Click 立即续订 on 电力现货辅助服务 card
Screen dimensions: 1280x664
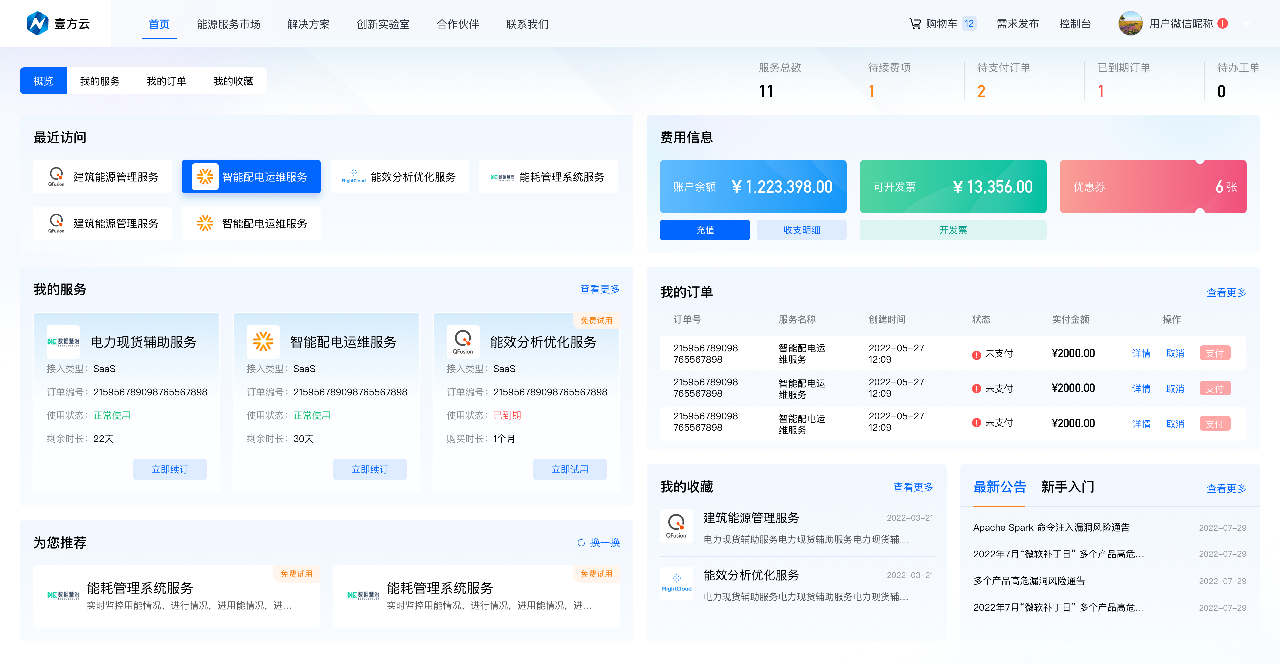[169, 469]
